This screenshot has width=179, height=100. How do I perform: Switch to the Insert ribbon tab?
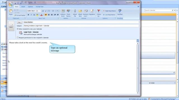point(23,7)
